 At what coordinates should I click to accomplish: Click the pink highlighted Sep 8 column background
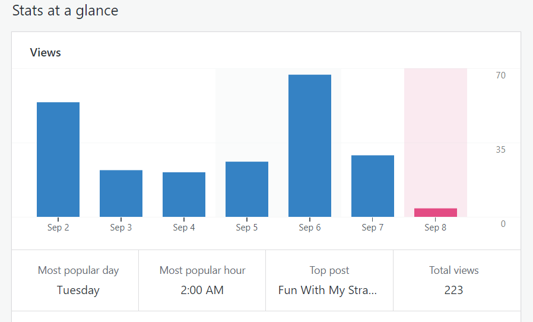[436, 131]
